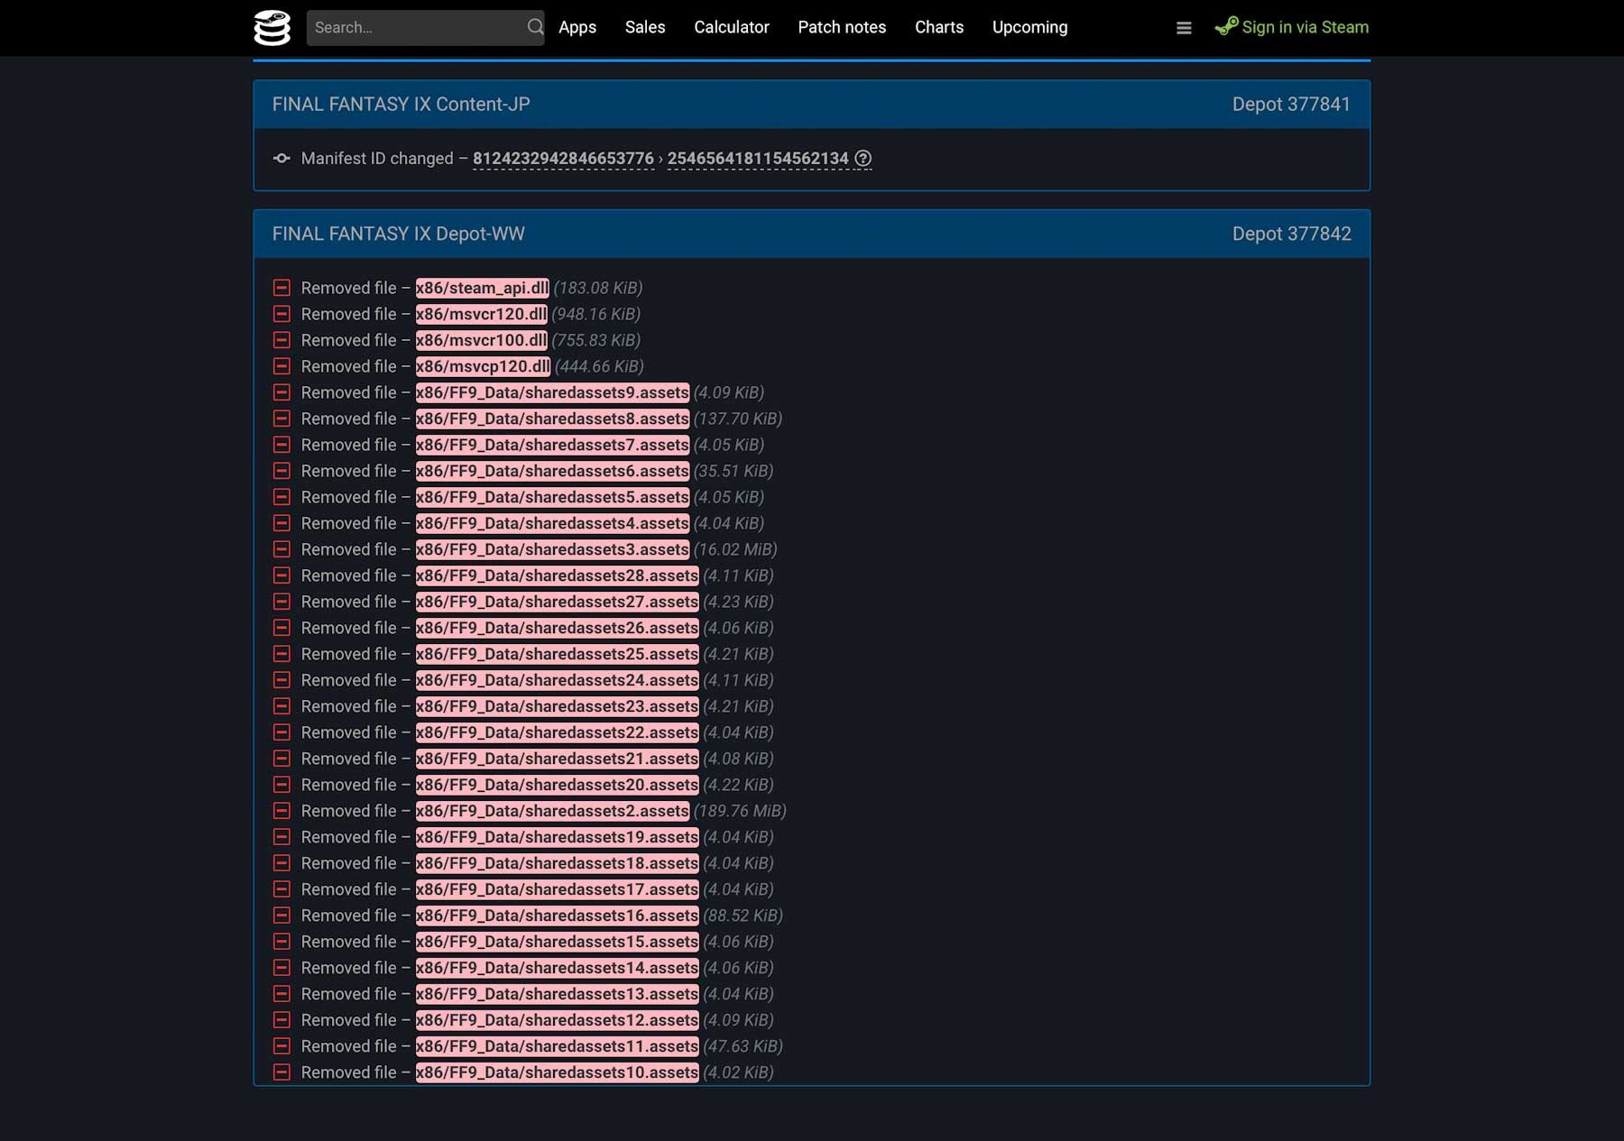Click removed icon beside sharedassets9.assets
Viewport: 1624px width, 1141px height.
point(281,392)
